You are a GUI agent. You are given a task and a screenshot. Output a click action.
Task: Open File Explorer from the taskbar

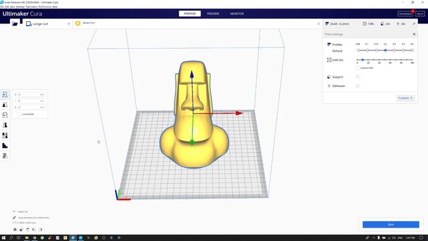(27, 238)
